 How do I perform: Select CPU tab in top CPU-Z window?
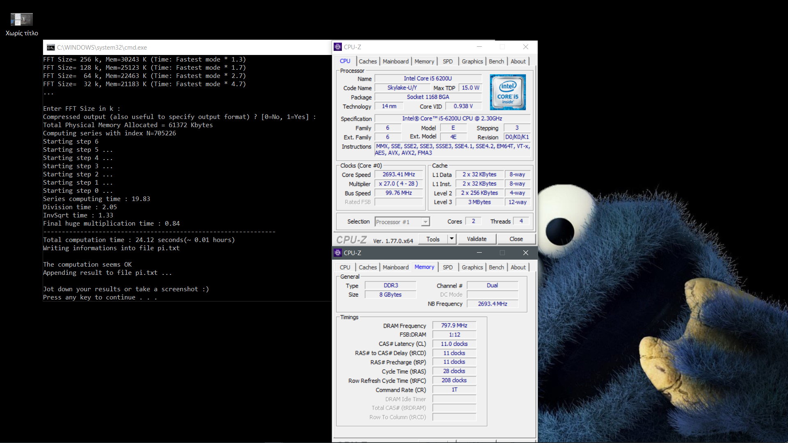pyautogui.click(x=345, y=61)
